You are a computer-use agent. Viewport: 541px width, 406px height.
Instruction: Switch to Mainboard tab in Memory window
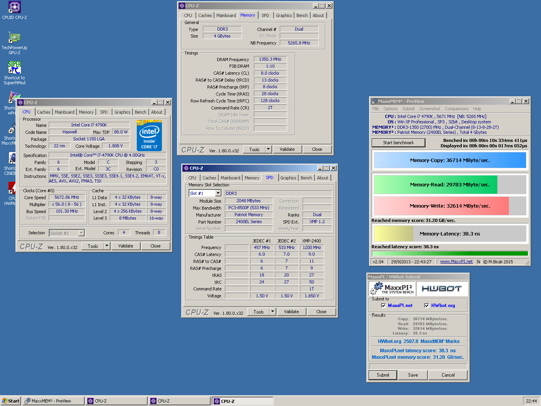click(226, 15)
